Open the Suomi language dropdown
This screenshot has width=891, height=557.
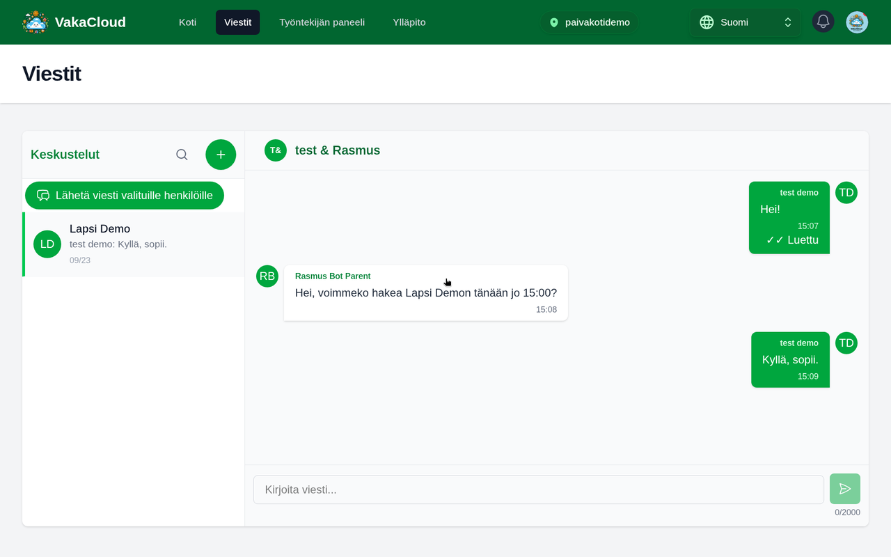click(746, 22)
